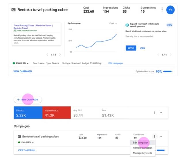
Task: Click the 90% optimization score bar
Action: (x=168, y=72)
